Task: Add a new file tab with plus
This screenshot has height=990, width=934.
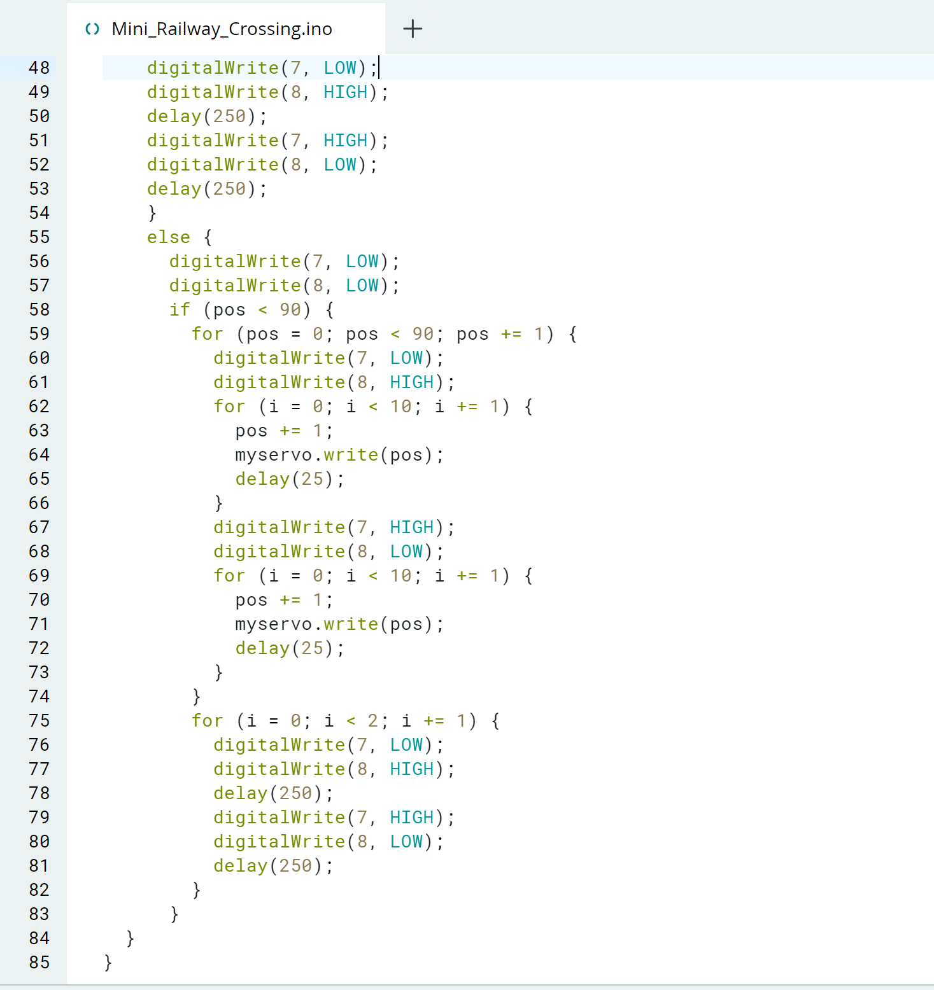Action: click(x=413, y=29)
